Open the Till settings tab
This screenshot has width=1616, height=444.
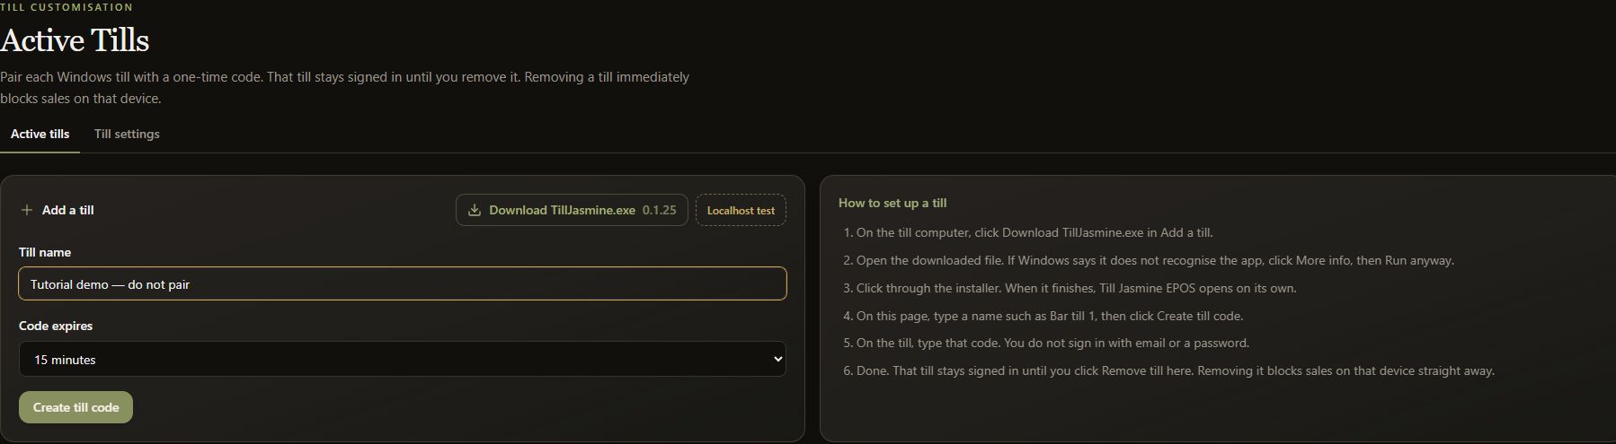tap(127, 134)
